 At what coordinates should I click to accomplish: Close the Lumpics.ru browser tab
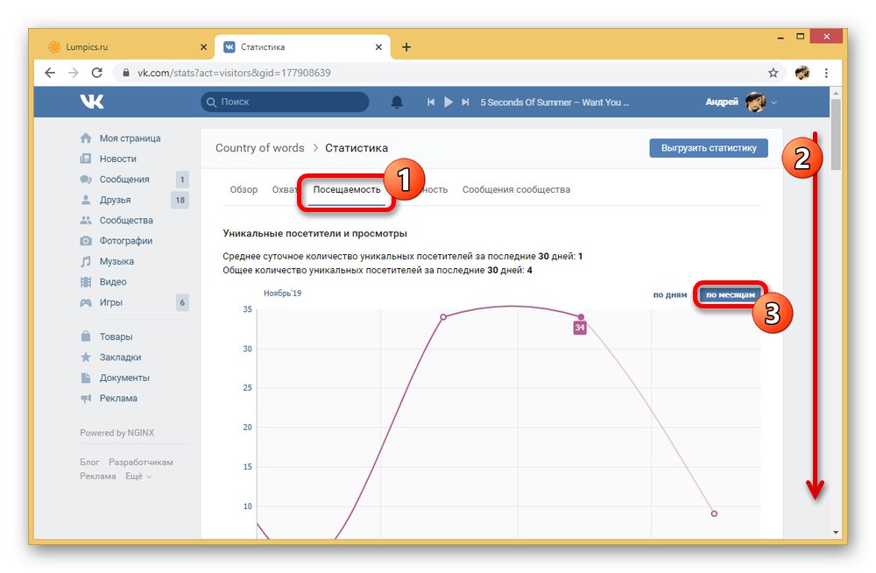pyautogui.click(x=203, y=47)
